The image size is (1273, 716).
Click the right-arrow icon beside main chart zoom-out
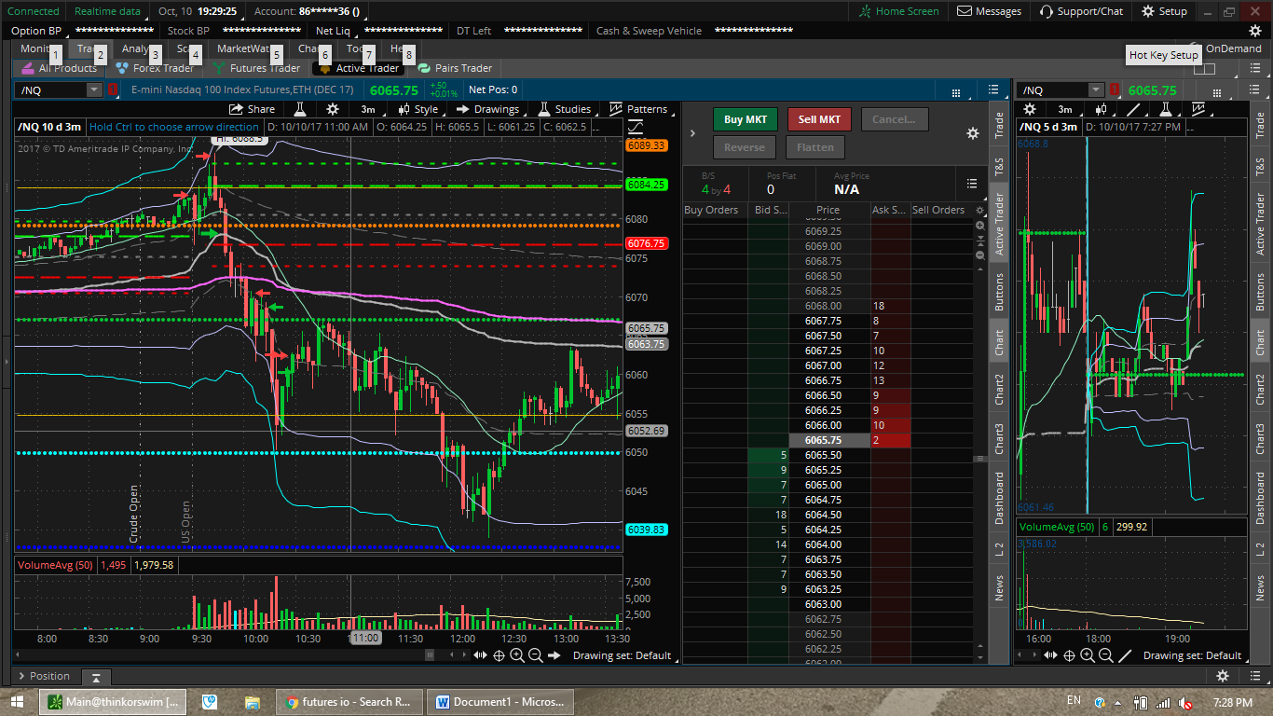[554, 655]
